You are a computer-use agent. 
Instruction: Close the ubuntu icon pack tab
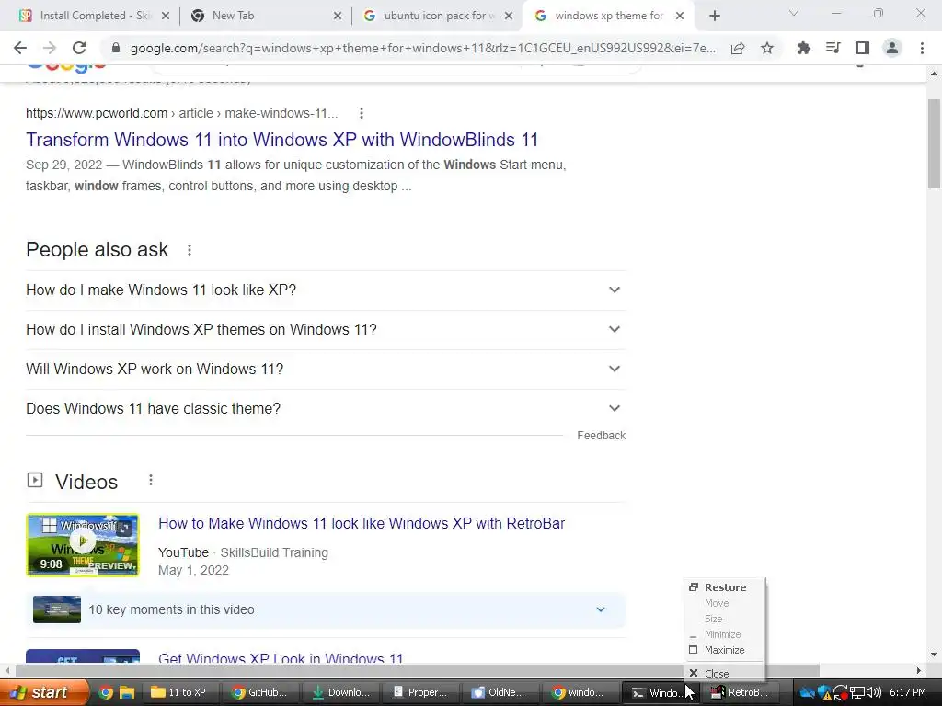[x=509, y=17]
